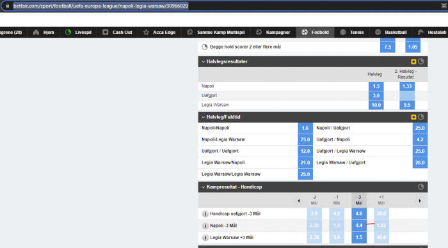
Task: Open the Cash Out tab
Action: [117, 32]
